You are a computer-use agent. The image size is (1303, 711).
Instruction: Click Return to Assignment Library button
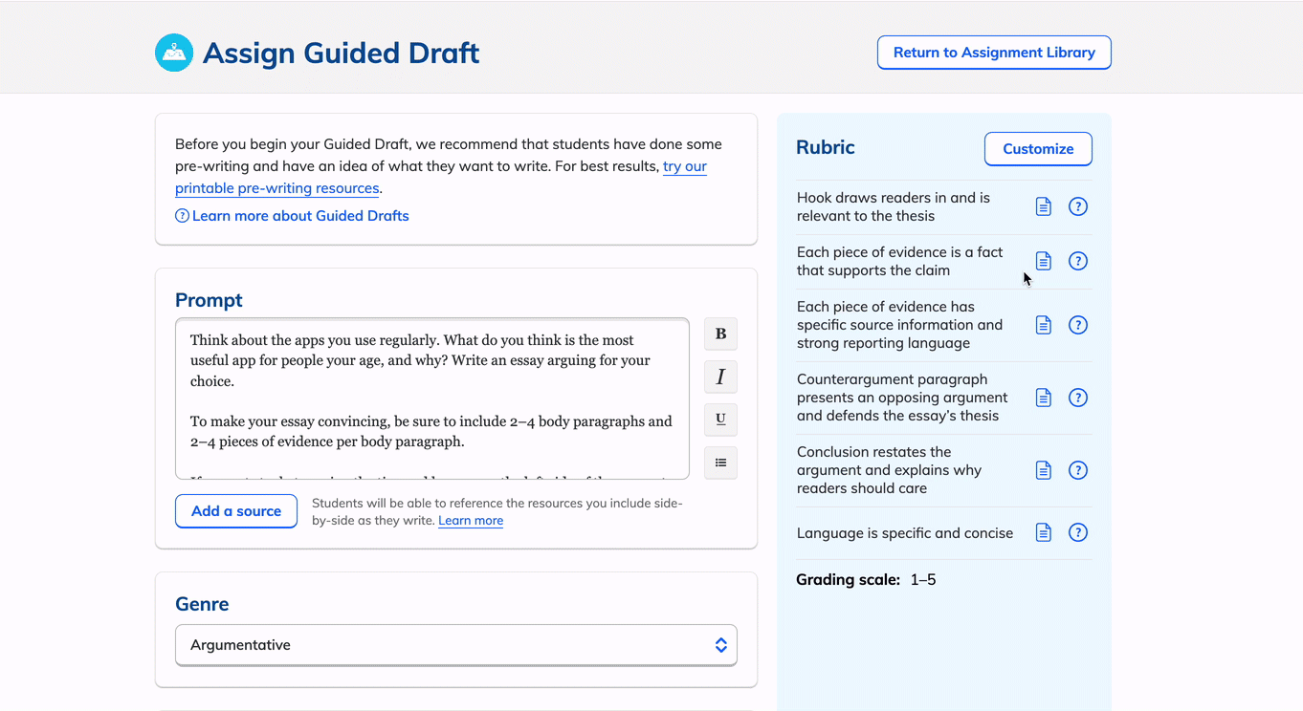click(994, 53)
